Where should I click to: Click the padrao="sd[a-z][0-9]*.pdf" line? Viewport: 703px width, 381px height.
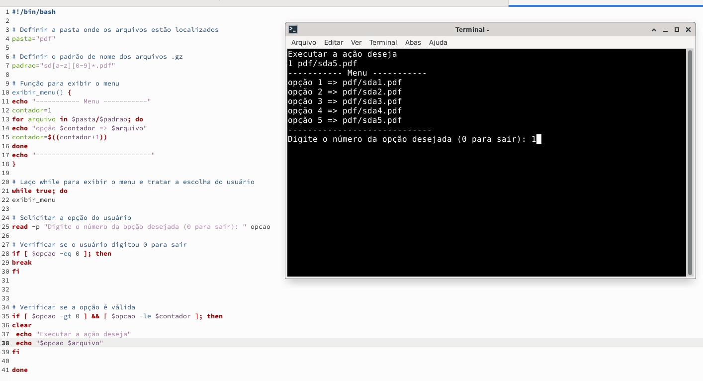(x=64, y=65)
